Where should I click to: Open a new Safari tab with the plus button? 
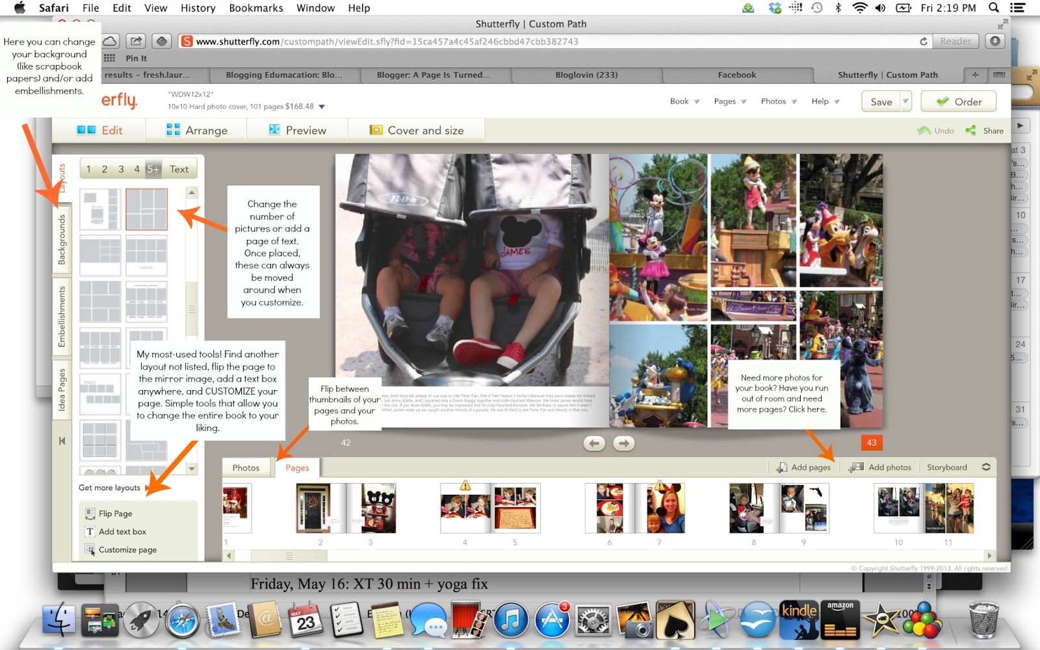click(975, 75)
